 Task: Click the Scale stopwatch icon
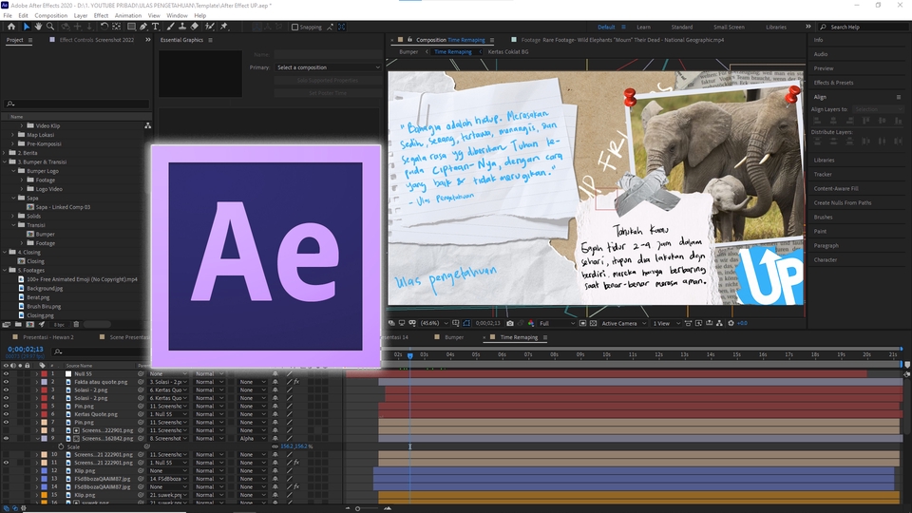coord(61,446)
